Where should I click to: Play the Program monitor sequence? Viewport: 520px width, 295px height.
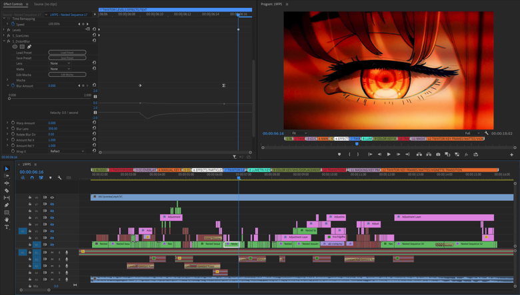389,154
